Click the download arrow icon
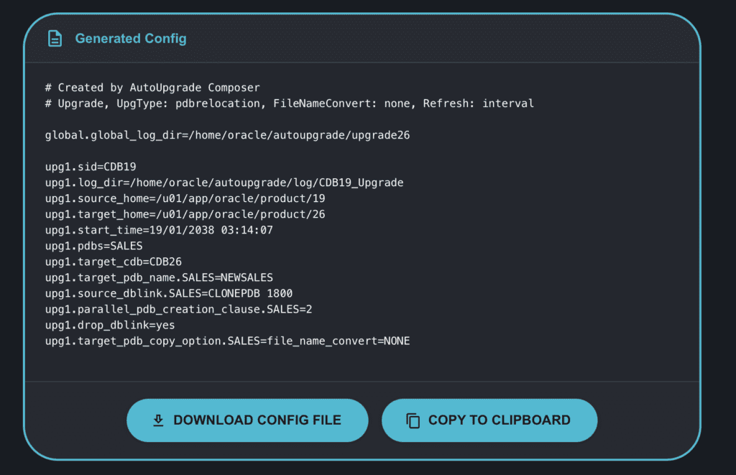Screen dimensions: 736x475 pyautogui.click(x=159, y=420)
